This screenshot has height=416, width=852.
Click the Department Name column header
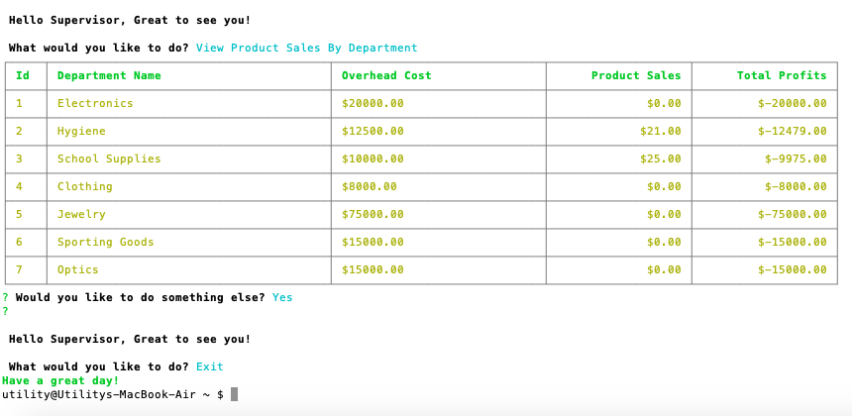point(109,75)
